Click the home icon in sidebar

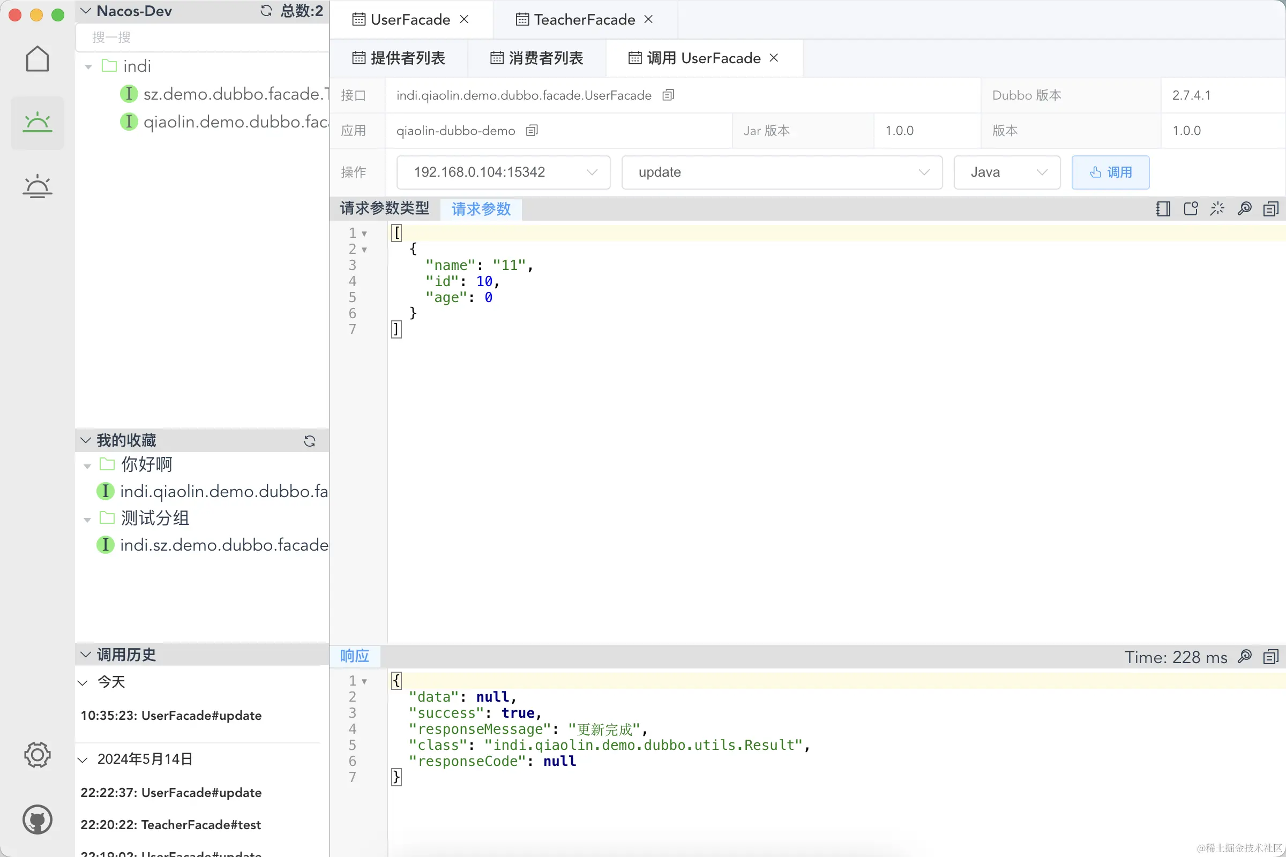pyautogui.click(x=37, y=58)
